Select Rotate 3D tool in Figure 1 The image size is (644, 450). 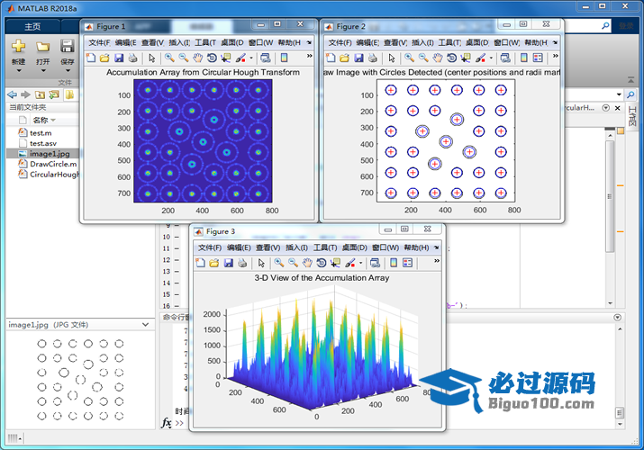coord(212,58)
